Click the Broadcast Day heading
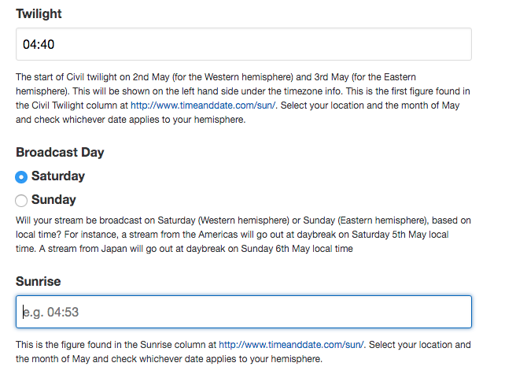This screenshot has height=385, width=516. [60, 152]
